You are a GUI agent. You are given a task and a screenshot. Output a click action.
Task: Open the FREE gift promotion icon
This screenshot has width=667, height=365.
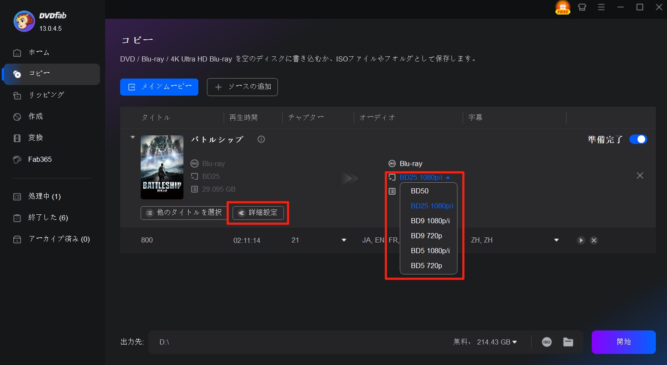[x=563, y=7]
